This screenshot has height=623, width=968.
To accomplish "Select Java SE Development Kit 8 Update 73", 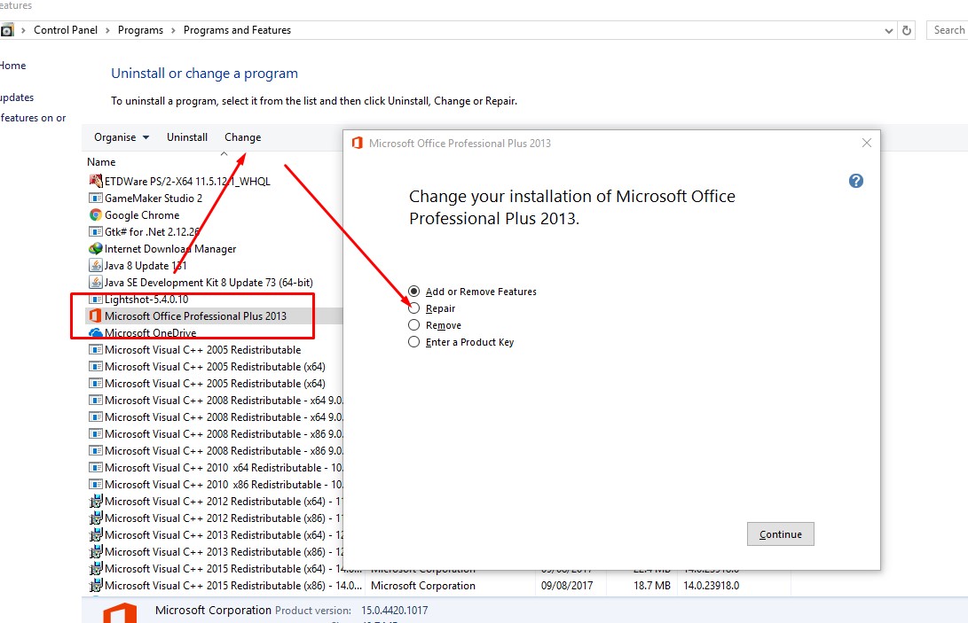I will [x=209, y=283].
